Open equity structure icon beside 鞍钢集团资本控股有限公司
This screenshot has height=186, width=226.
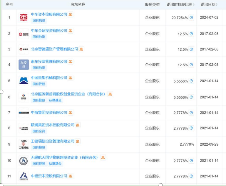coord(78,125)
